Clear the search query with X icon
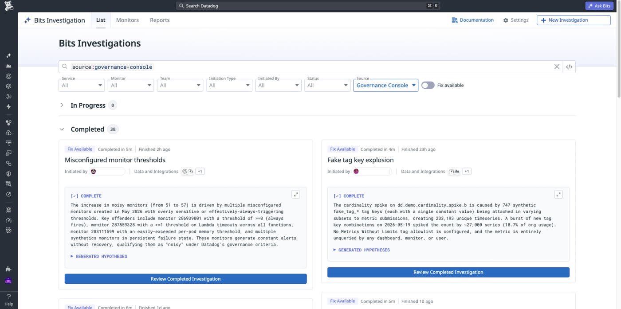Screen dimensions: 621x309 click(x=557, y=66)
